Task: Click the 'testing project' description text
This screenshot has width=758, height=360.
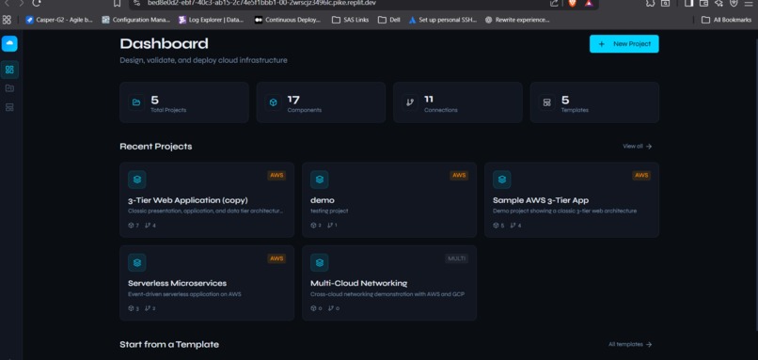Action: [x=329, y=211]
